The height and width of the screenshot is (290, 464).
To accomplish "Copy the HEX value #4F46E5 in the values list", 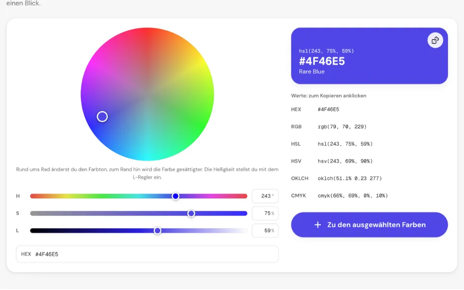I will coord(329,109).
